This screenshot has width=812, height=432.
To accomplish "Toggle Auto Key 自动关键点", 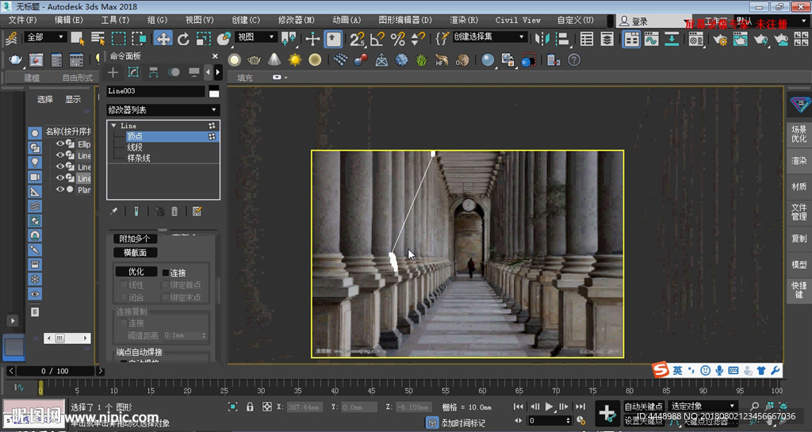I will (x=643, y=406).
